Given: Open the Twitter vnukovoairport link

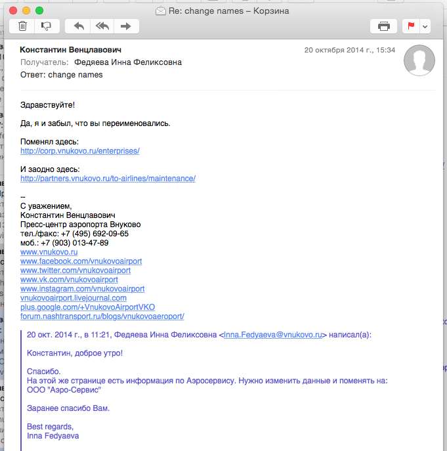Looking at the screenshot, I should tap(75, 270).
